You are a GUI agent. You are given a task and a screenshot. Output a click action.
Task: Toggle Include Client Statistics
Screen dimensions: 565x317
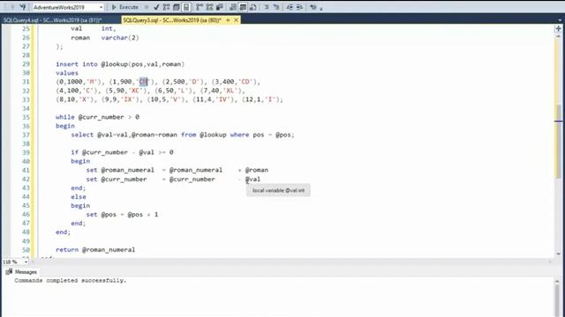pos(219,7)
